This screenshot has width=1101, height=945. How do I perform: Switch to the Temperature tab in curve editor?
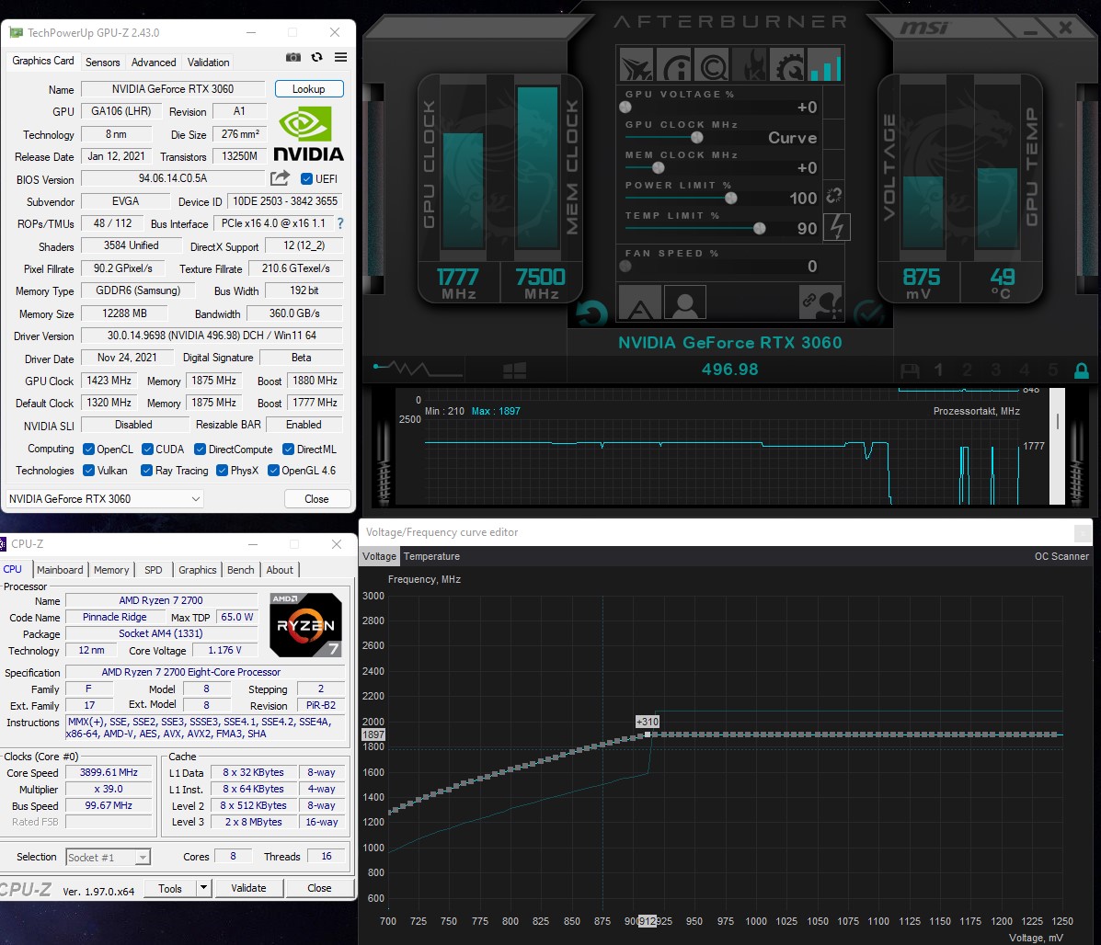[x=431, y=556]
